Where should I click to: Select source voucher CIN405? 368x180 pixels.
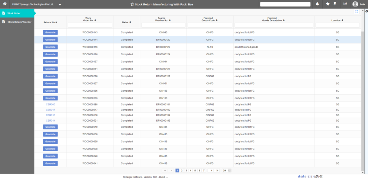pyautogui.click(x=163, y=127)
